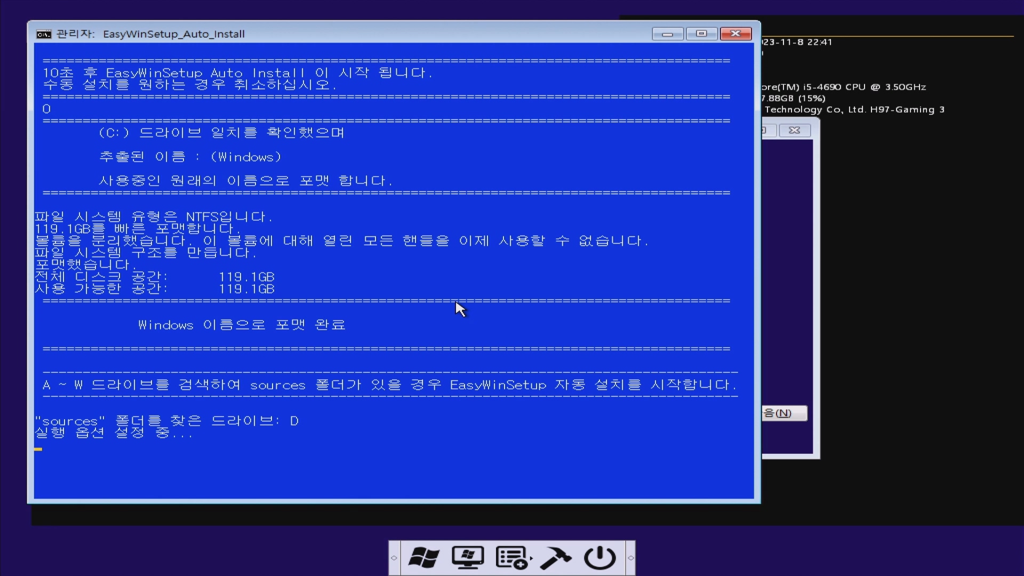Open the hammer tools icon in the dock

[556, 558]
